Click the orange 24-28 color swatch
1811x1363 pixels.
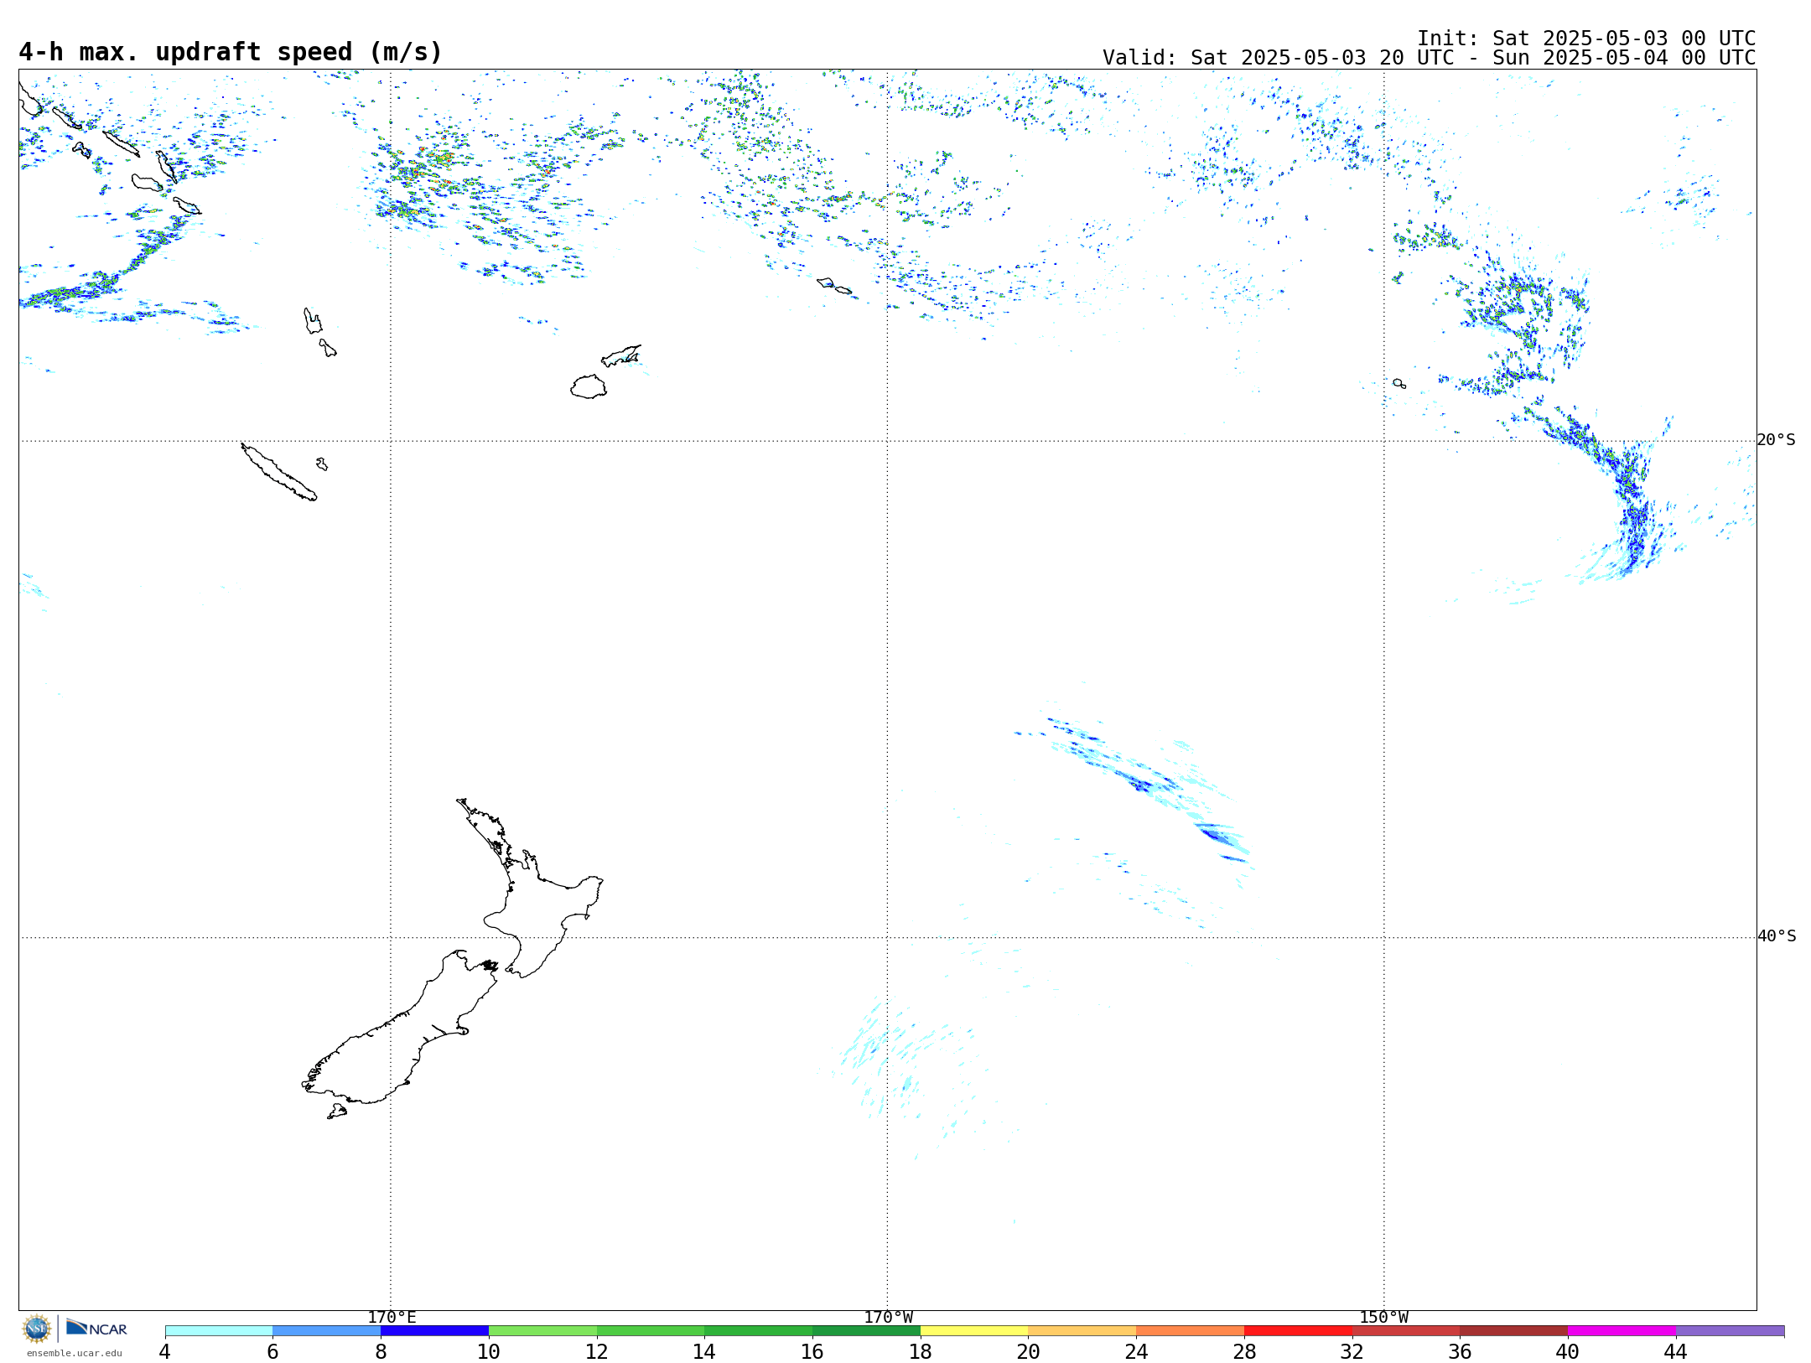click(1191, 1331)
